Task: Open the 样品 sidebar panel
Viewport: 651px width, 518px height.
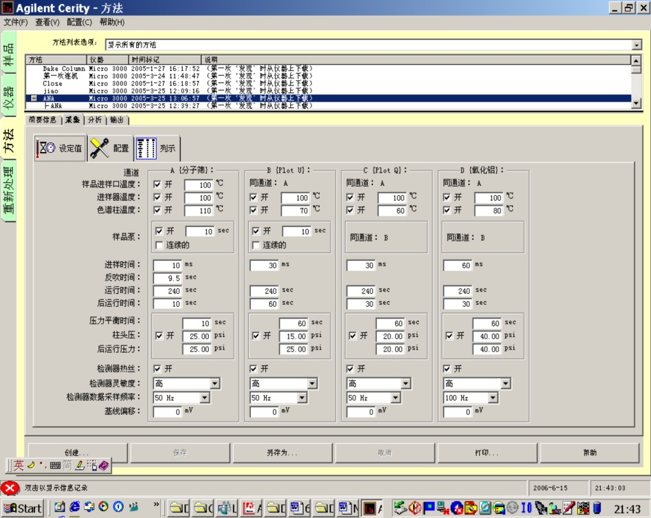Action: (8, 54)
